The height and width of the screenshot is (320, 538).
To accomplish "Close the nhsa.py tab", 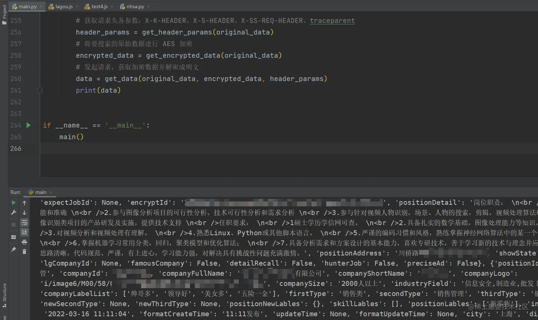I will 148,7.
